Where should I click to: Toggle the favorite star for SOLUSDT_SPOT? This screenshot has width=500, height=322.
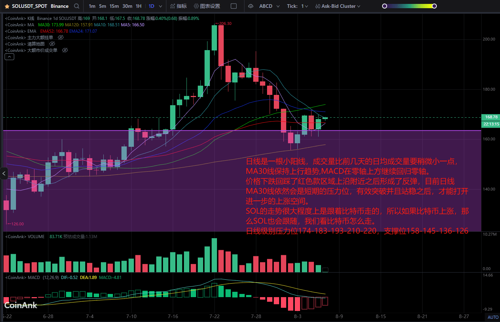(x=7, y=6)
